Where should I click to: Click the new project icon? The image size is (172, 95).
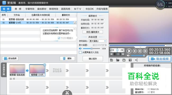click(x=112, y=60)
